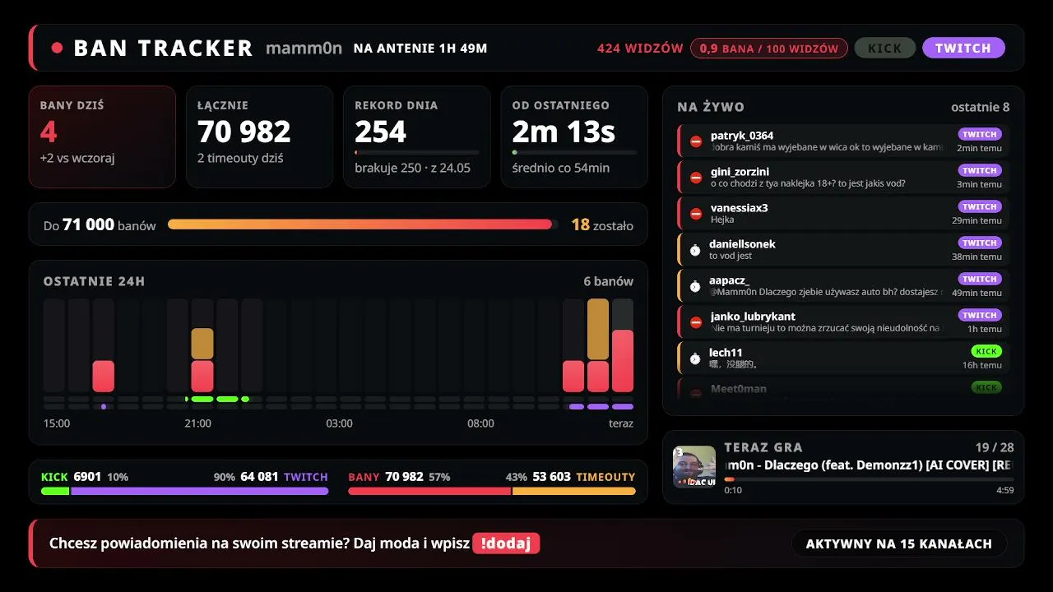Click the TWITCH badge on daniellsonek's row

click(x=980, y=243)
